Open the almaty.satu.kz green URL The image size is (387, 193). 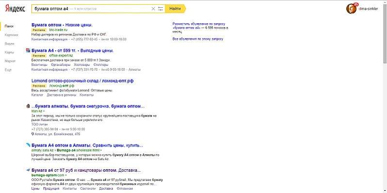(x=43, y=150)
